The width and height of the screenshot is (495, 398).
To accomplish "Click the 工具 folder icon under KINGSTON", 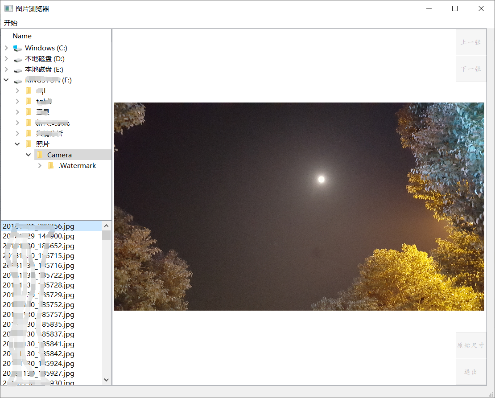I will pyautogui.click(x=28, y=111).
